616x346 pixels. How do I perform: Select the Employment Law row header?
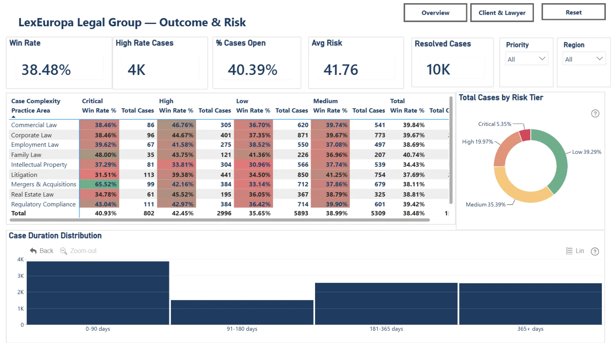point(35,144)
